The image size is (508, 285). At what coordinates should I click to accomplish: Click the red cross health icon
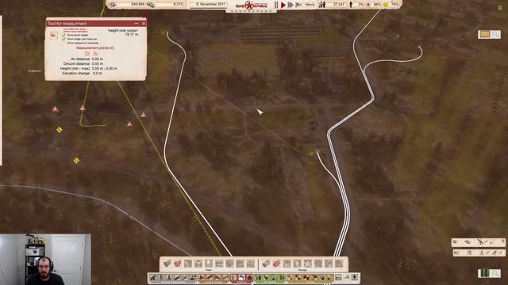[x=368, y=5]
